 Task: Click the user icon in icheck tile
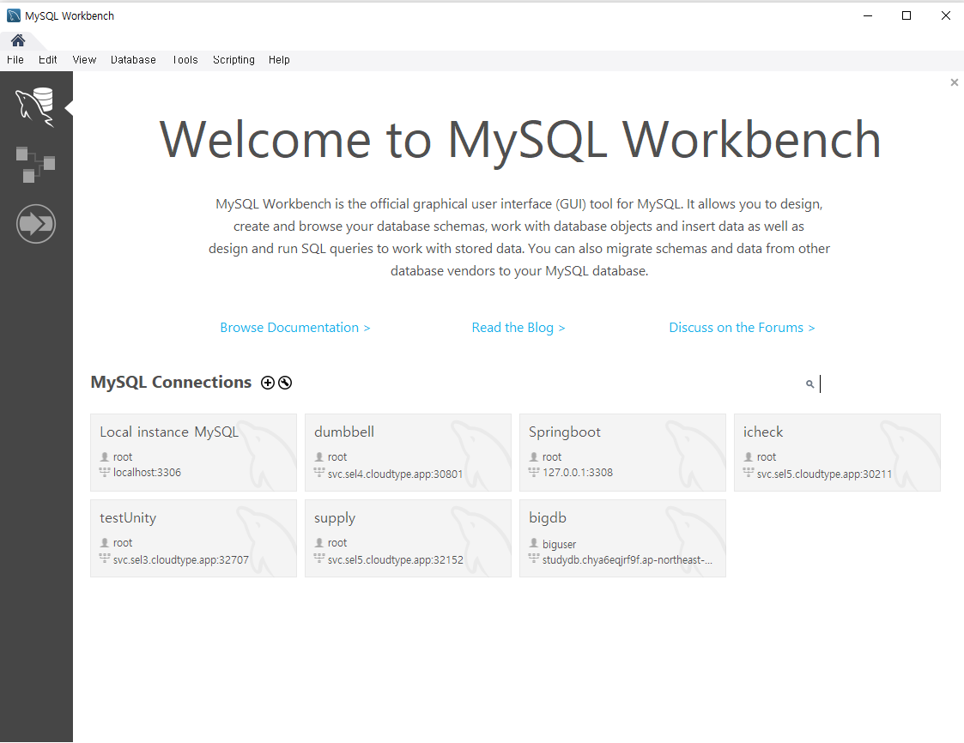(749, 456)
